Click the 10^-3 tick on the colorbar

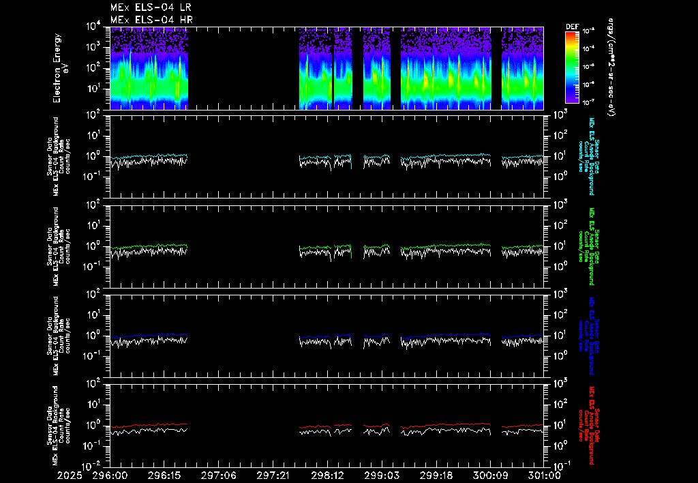pyautogui.click(x=588, y=31)
